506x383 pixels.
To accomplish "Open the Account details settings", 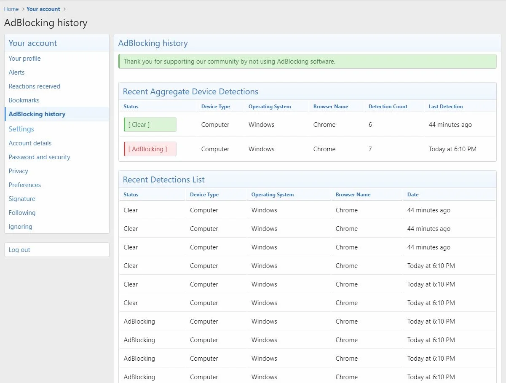I will 30,143.
